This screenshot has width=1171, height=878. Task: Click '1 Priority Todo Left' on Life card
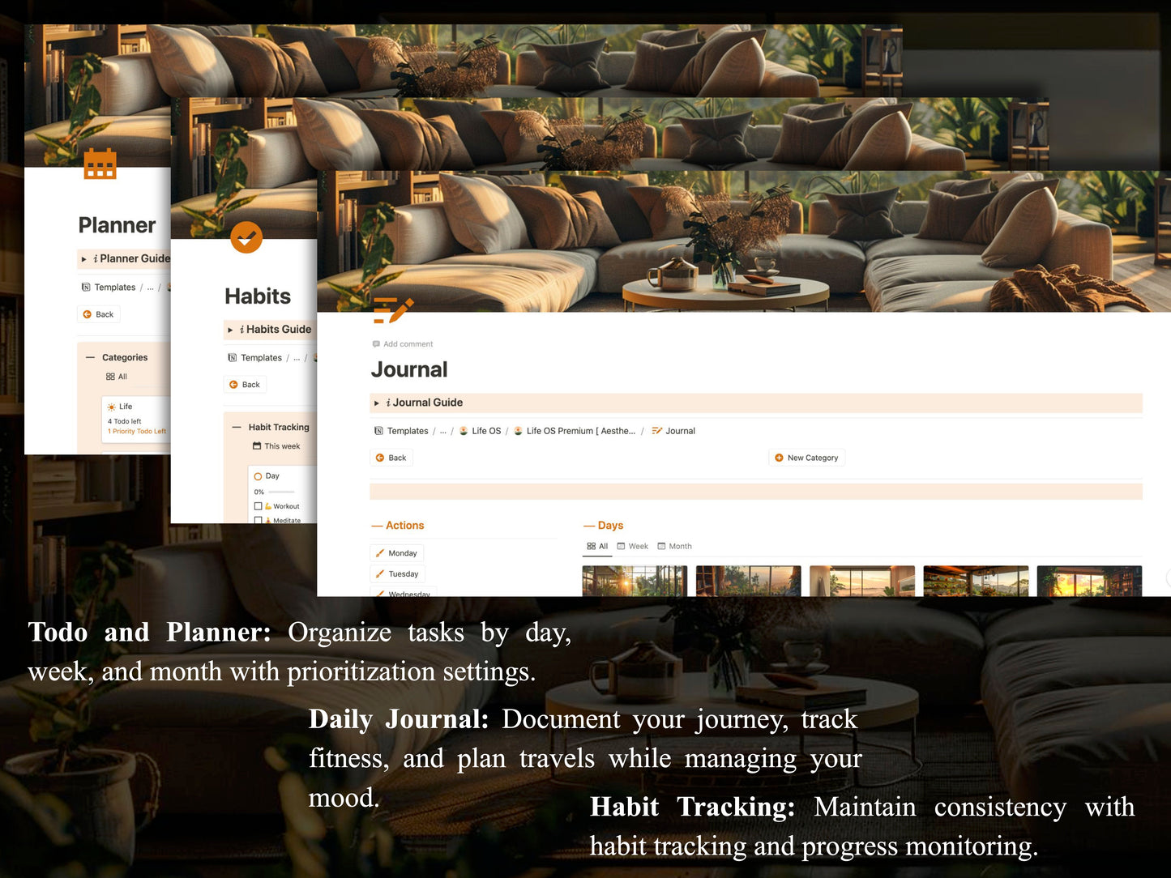pyautogui.click(x=137, y=431)
